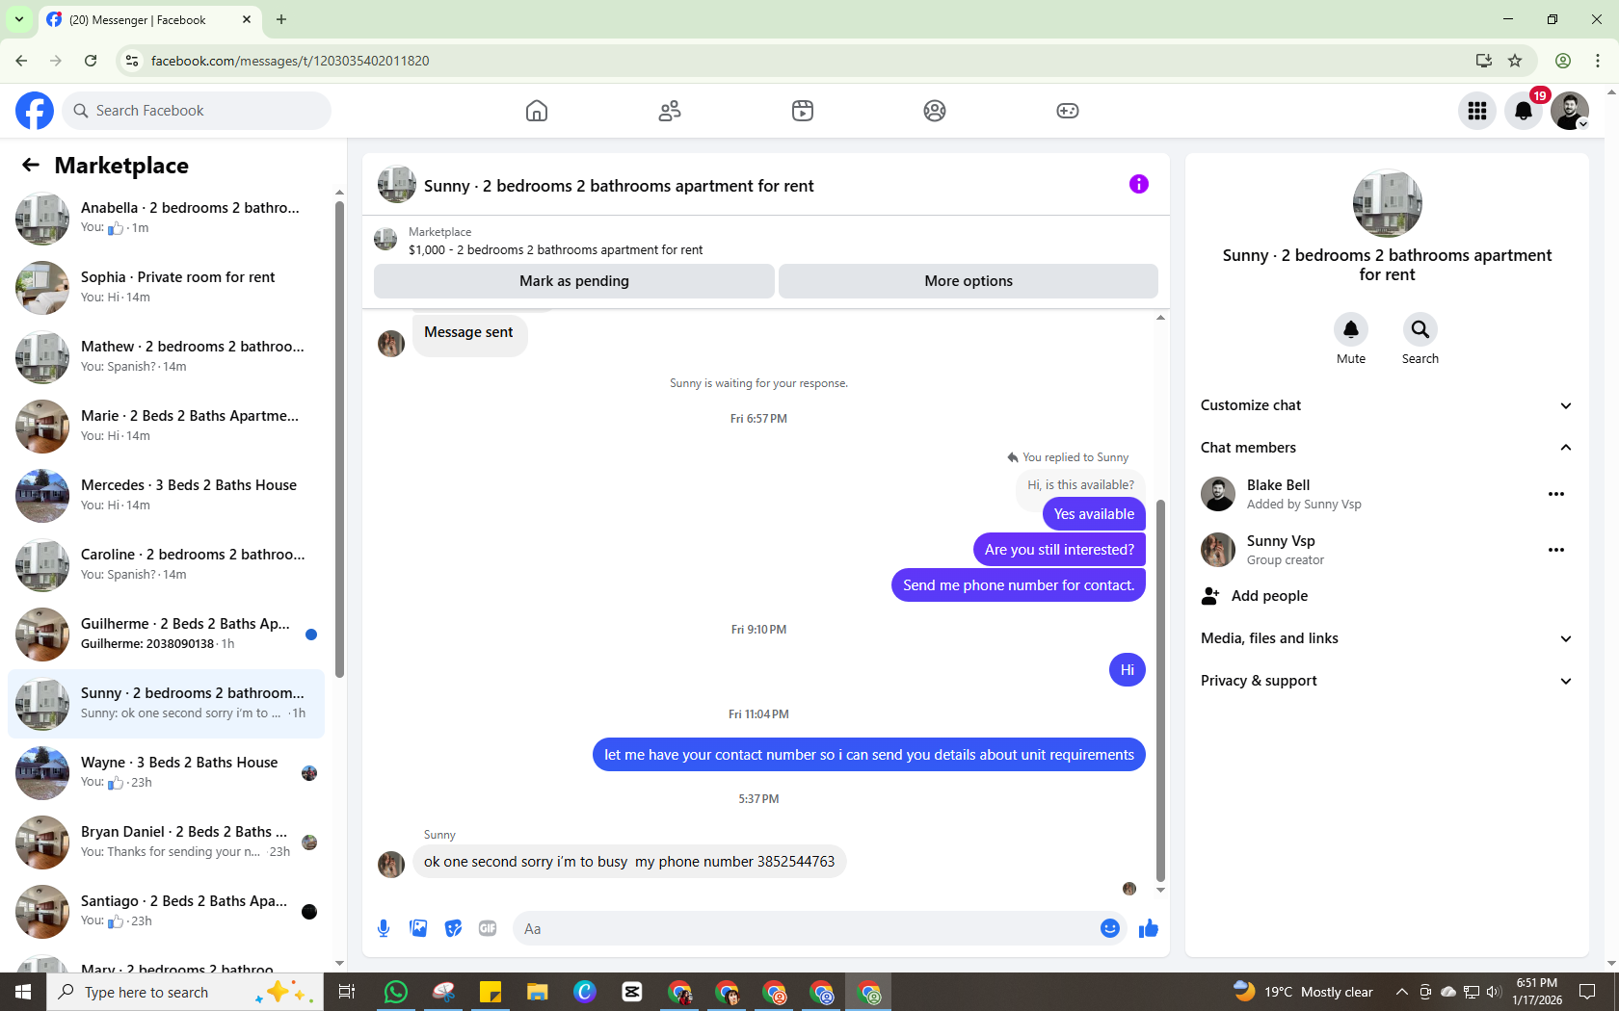
Task: Click Sunny apartment thumbnail in right panel
Action: (1388, 203)
